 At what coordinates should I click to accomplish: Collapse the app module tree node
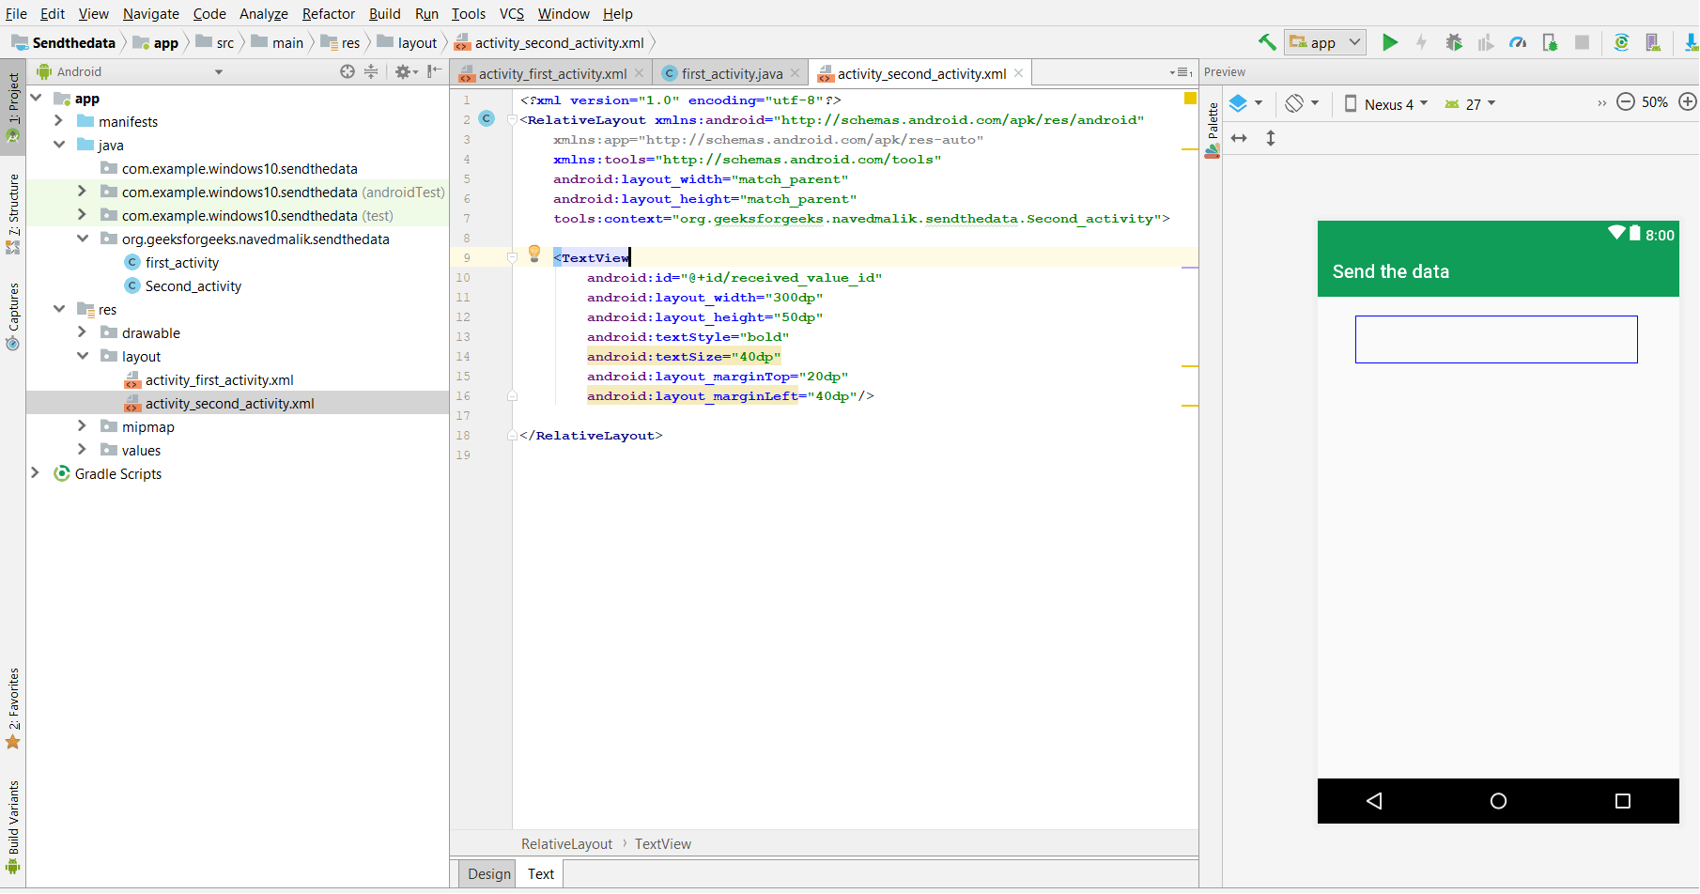pyautogui.click(x=37, y=98)
